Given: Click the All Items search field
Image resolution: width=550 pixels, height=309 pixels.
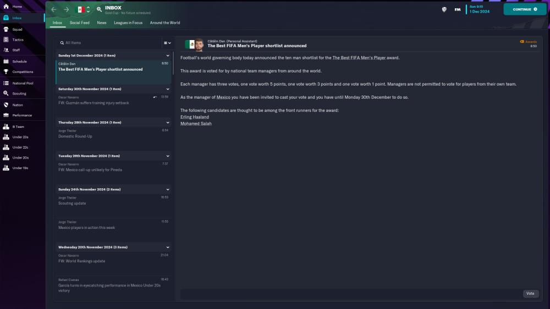Looking at the screenshot, I should click(x=109, y=43).
